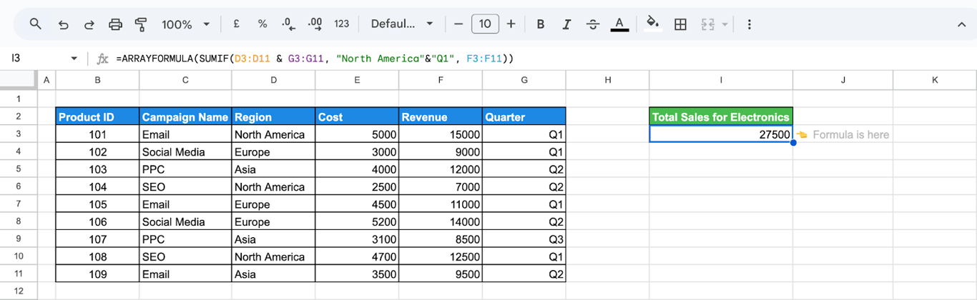Select the Campaign Name header cell
Image resolution: width=977 pixels, height=300 pixels.
pos(186,117)
